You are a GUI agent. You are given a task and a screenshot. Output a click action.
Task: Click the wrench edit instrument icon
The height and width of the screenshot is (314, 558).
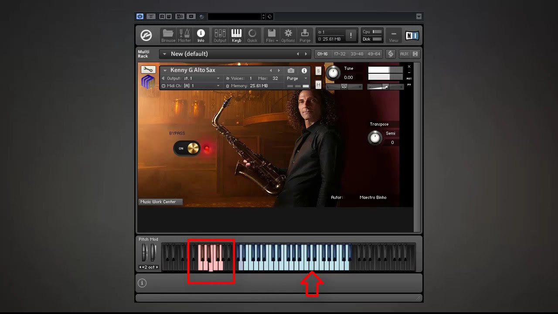tap(148, 70)
